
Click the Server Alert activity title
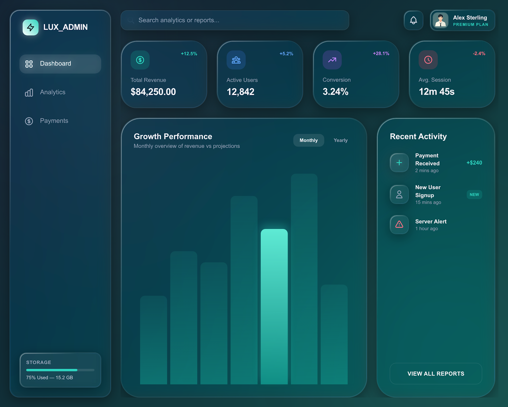pyautogui.click(x=431, y=222)
